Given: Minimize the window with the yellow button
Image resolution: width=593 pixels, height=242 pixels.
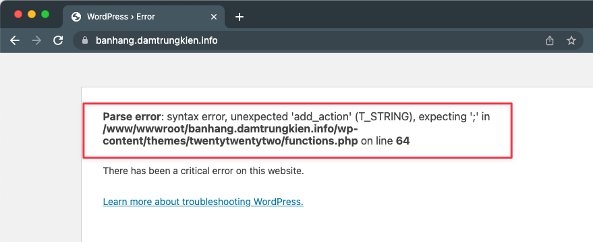Looking at the screenshot, I should [x=32, y=14].
